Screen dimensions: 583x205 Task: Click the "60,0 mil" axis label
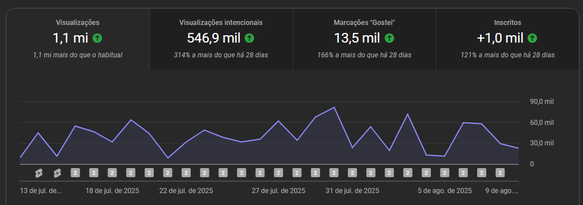[542, 123]
